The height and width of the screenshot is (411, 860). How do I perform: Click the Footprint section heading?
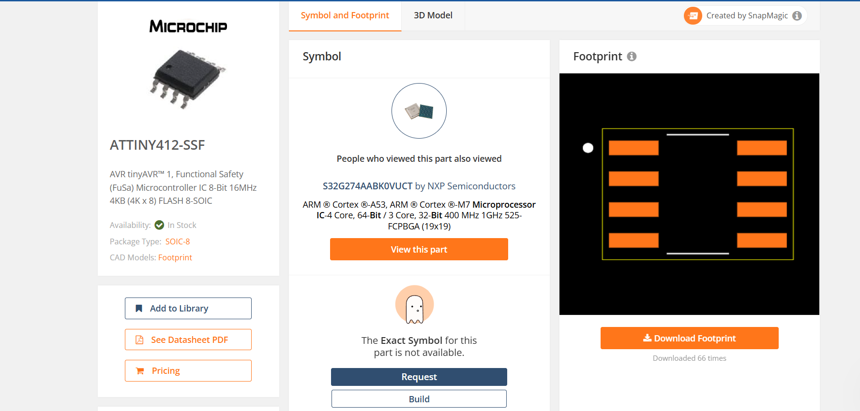point(598,57)
